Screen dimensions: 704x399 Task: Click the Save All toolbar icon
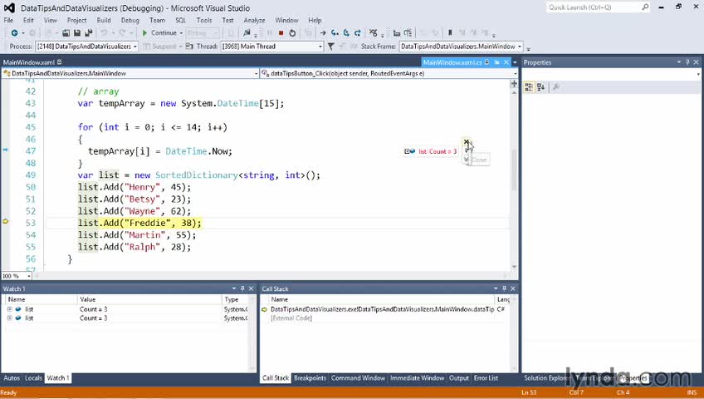(89, 32)
